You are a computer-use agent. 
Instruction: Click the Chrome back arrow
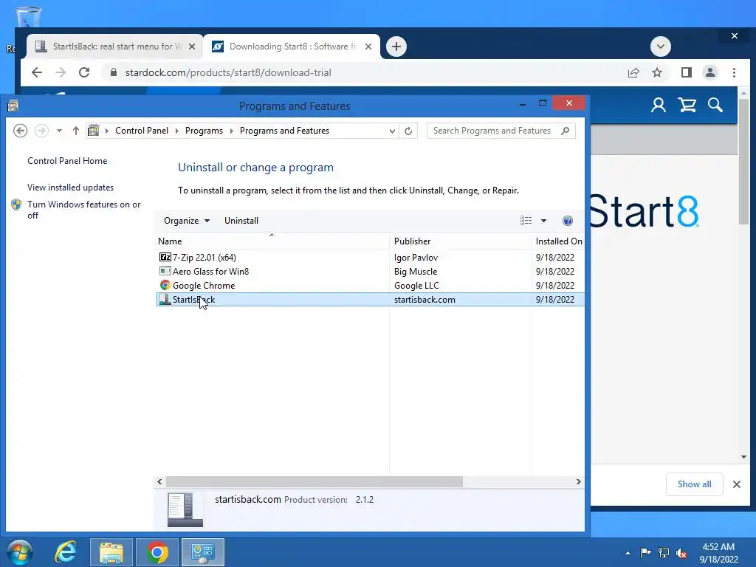click(x=37, y=73)
